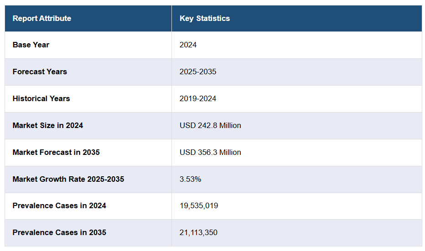Select the Historical Years label
425x251 pixels.
pos(41,99)
